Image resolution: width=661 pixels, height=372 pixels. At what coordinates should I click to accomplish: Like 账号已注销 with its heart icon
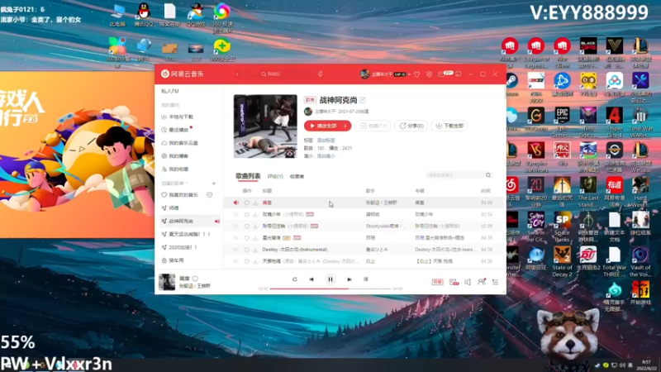[x=246, y=226]
